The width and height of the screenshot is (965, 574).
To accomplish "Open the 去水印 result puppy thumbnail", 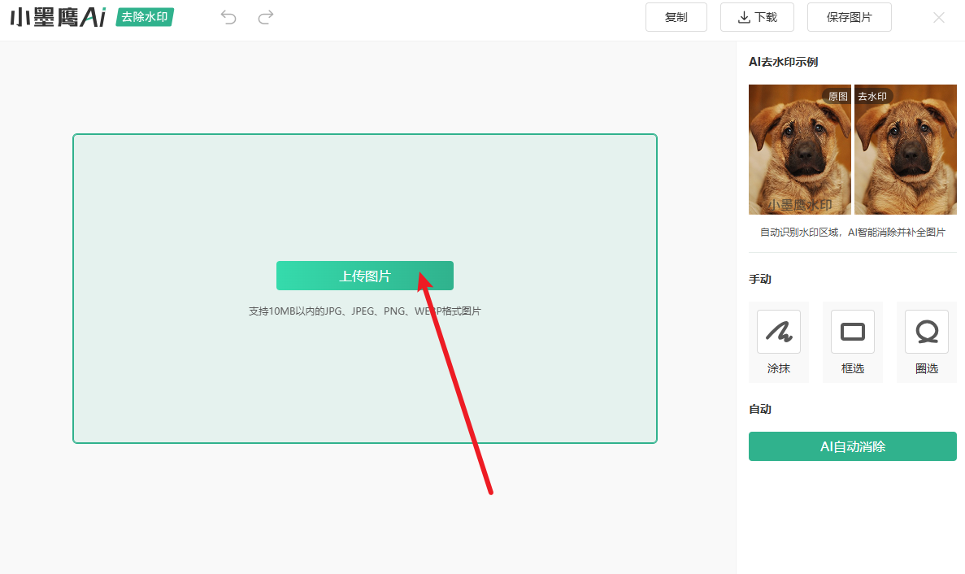I will click(905, 150).
